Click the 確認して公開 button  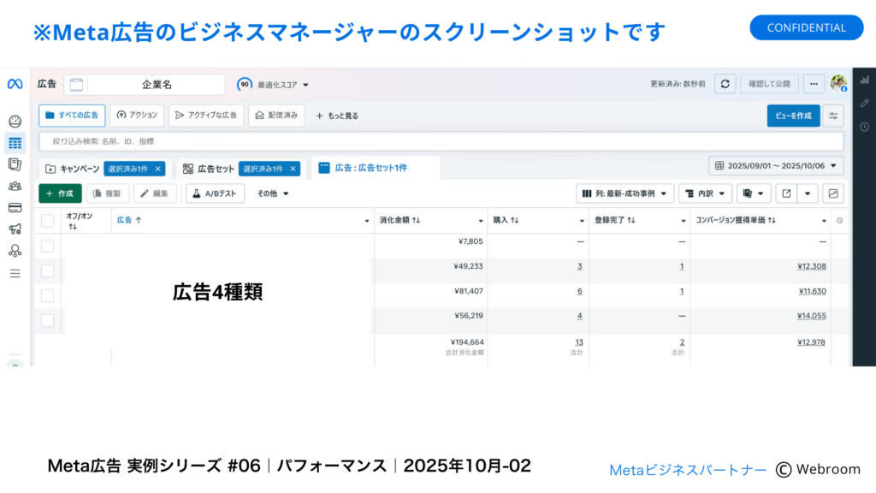pyautogui.click(x=768, y=84)
